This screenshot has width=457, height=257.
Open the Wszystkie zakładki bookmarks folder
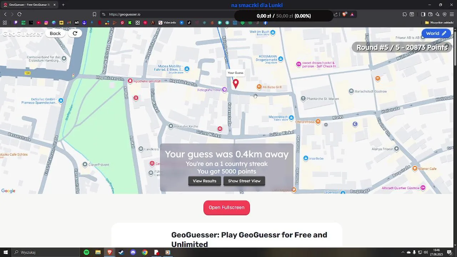(x=439, y=22)
